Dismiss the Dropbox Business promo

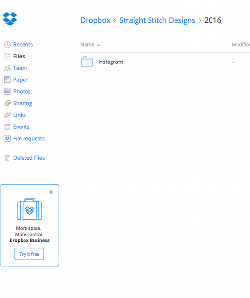pyautogui.click(x=51, y=192)
